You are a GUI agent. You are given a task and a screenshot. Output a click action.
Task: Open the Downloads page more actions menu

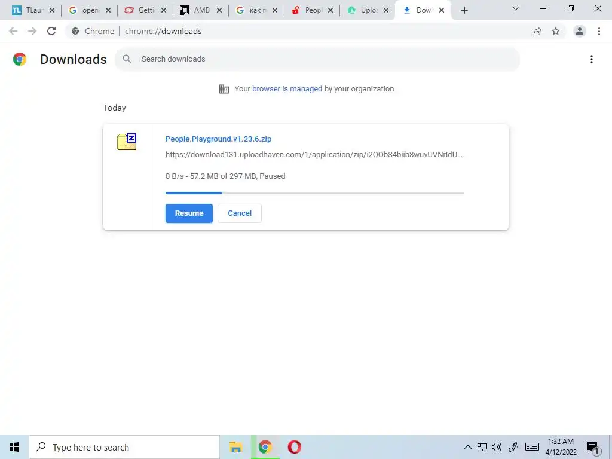592,59
